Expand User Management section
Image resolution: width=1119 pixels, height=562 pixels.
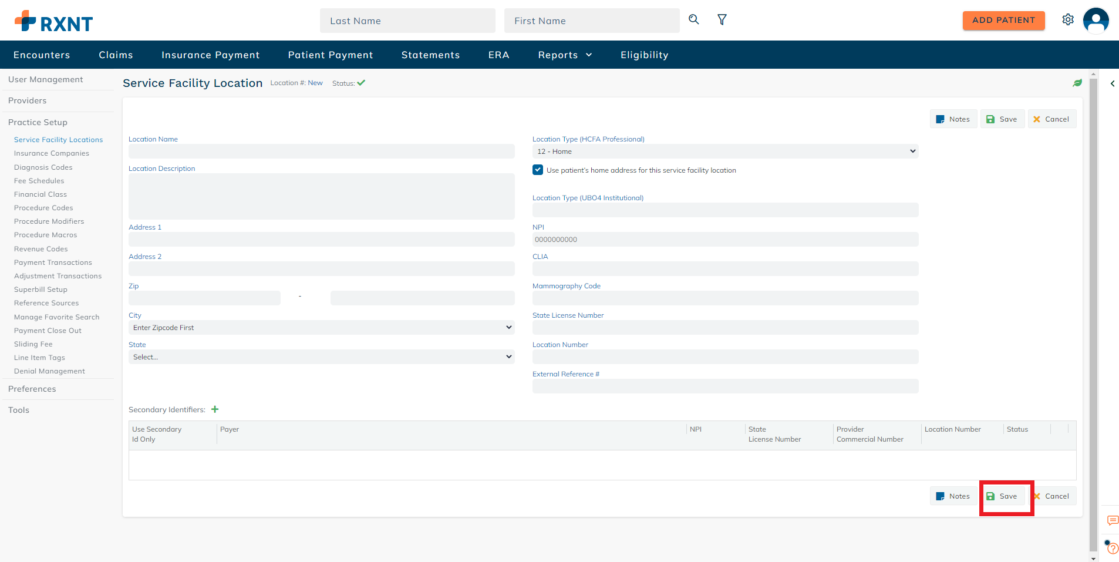[45, 79]
